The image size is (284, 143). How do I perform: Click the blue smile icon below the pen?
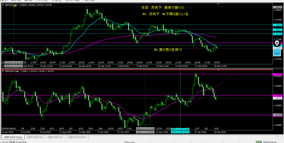tap(277, 52)
